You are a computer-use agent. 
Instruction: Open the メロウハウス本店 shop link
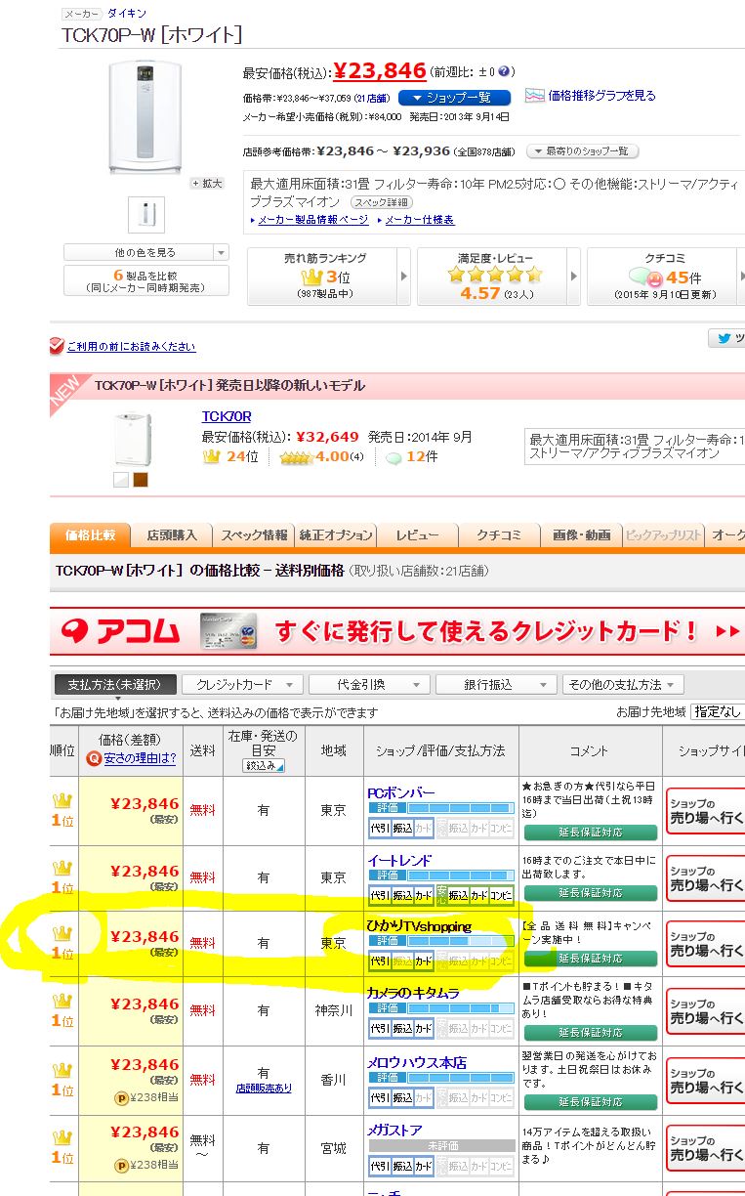point(417,1062)
